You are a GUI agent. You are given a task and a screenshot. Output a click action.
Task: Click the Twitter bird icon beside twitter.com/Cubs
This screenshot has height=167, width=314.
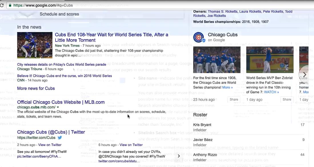[x=60, y=138]
